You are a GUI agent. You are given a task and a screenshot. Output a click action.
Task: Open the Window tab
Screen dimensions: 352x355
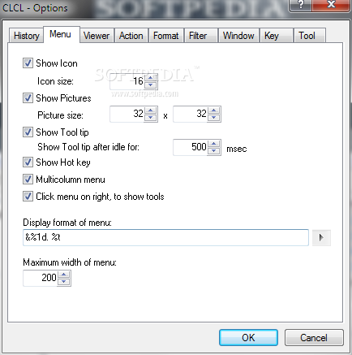[x=238, y=36]
